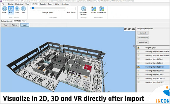The width and height of the screenshot is (170, 104).
Task: Advance one step with the Step icon
Action: point(23,9)
